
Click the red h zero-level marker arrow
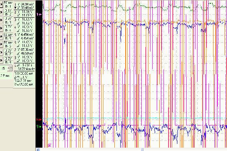click(39, 120)
